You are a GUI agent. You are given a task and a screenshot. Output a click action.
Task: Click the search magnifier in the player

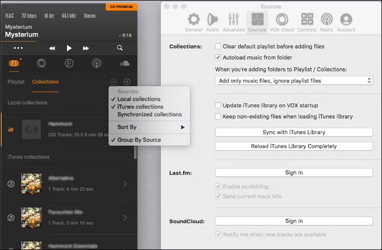(x=120, y=48)
